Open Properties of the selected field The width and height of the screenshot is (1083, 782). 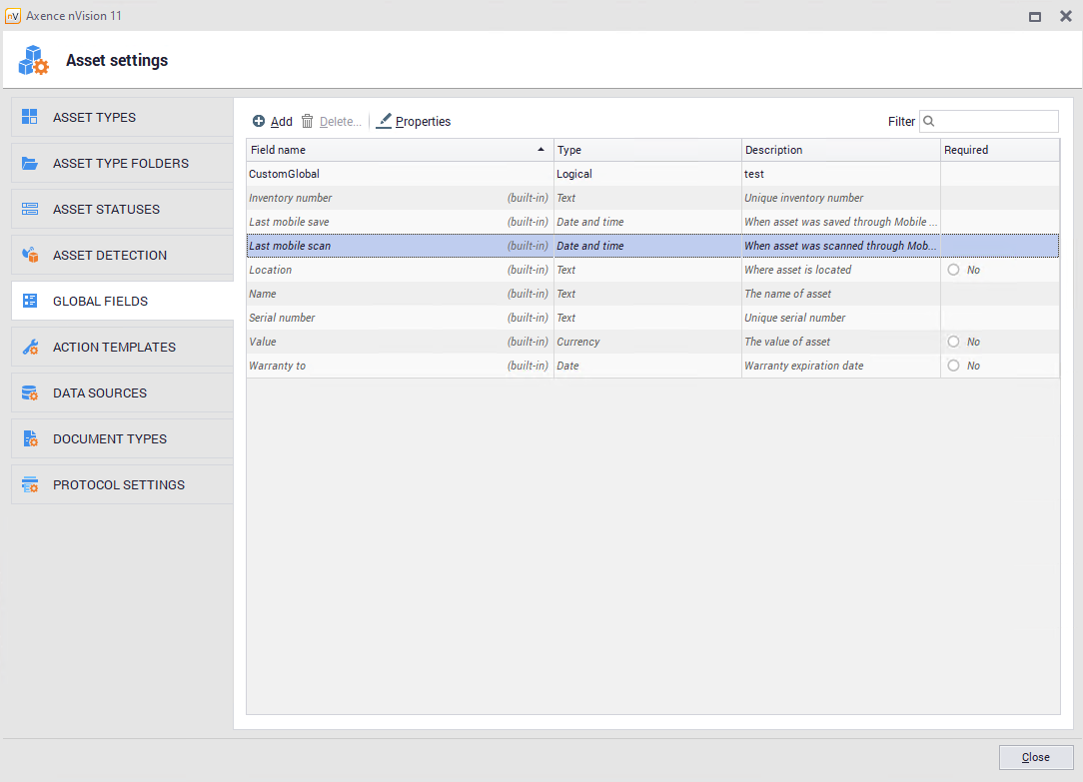point(414,121)
